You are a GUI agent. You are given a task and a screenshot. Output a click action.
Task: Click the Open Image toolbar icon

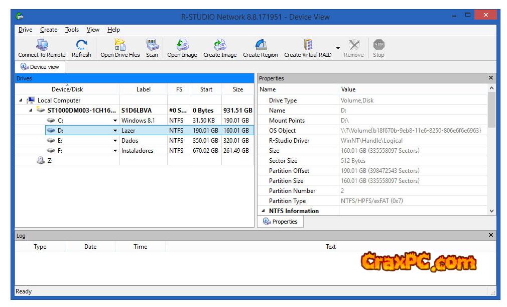pos(182,45)
